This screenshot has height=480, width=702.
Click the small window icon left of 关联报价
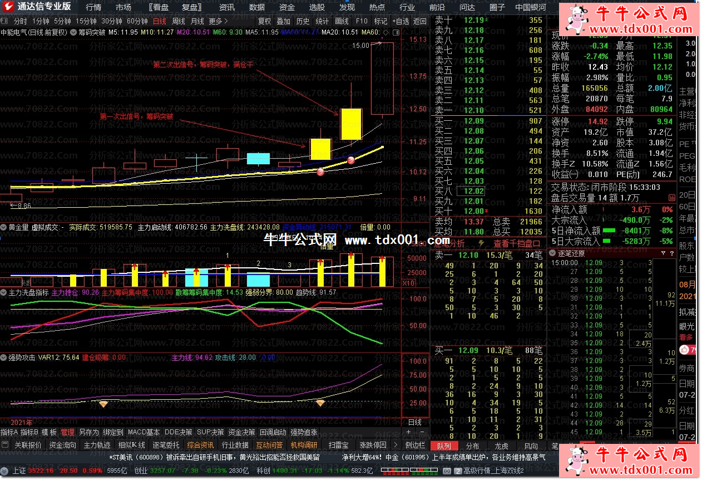(5, 445)
